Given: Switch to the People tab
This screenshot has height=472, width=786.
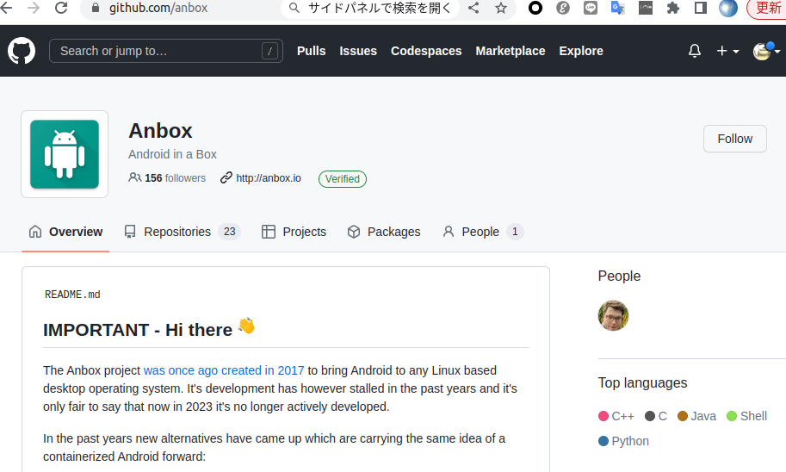Looking at the screenshot, I should 482,232.
